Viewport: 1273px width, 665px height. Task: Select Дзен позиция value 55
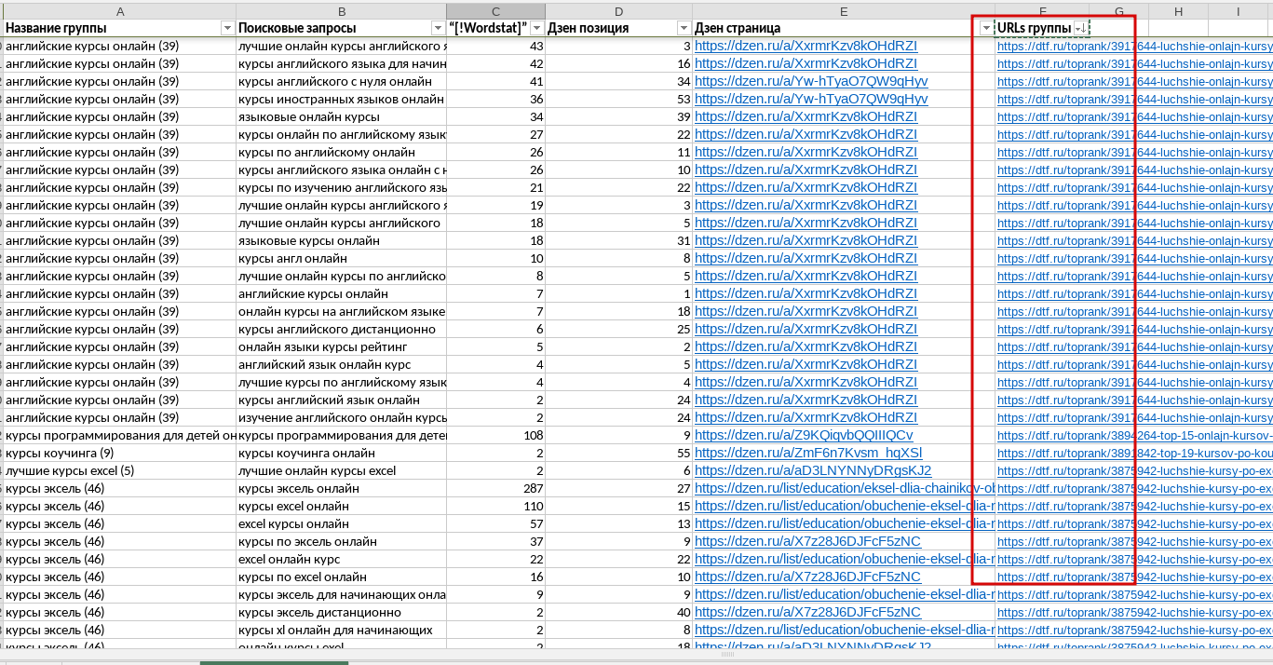[x=618, y=453]
